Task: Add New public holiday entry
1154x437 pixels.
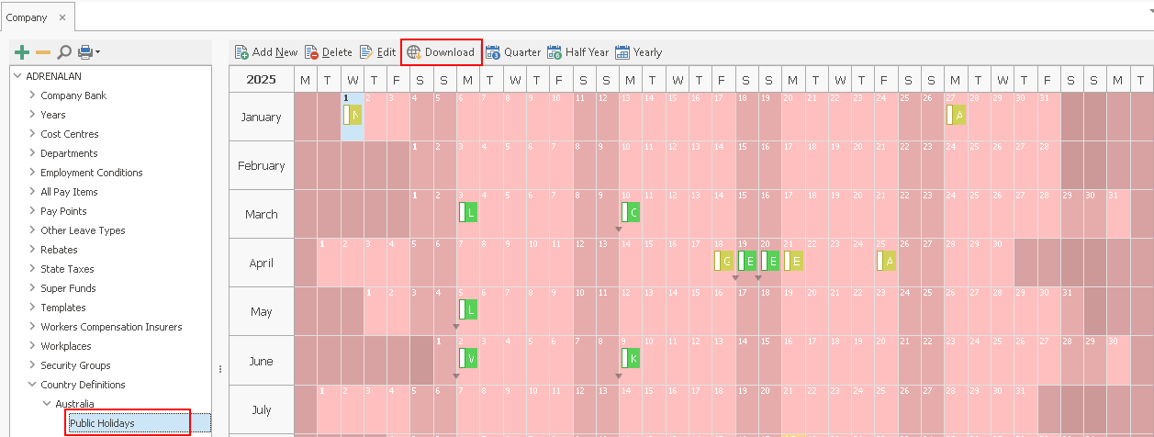Action: [x=266, y=52]
